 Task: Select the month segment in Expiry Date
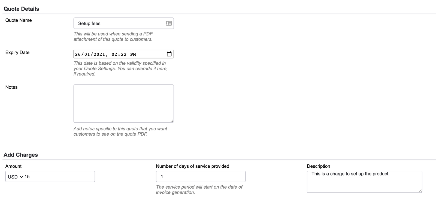tap(87, 54)
